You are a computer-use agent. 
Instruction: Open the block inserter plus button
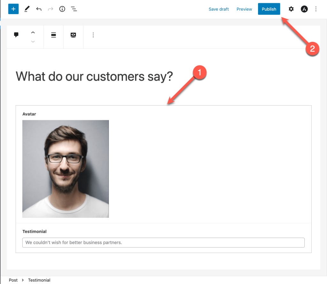[13, 9]
